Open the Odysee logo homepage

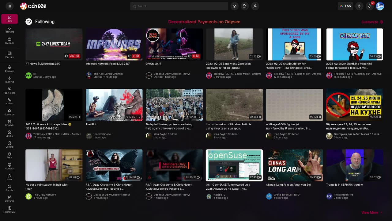[x=33, y=6]
